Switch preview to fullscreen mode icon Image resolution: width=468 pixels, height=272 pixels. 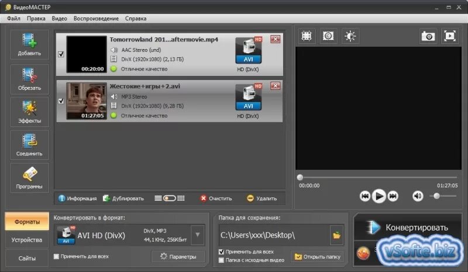point(450,36)
